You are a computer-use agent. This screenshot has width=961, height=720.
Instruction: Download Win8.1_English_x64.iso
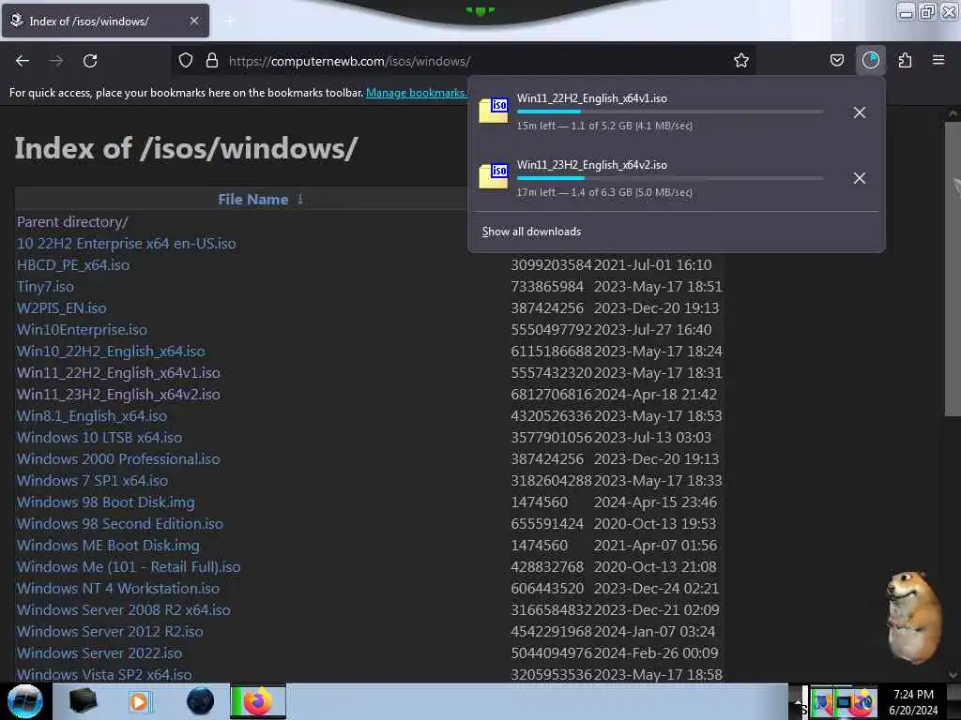92,415
